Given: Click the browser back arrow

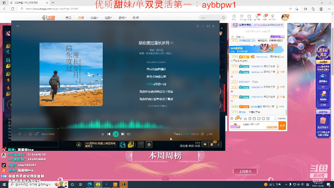Looking at the screenshot, I should 5,9.
